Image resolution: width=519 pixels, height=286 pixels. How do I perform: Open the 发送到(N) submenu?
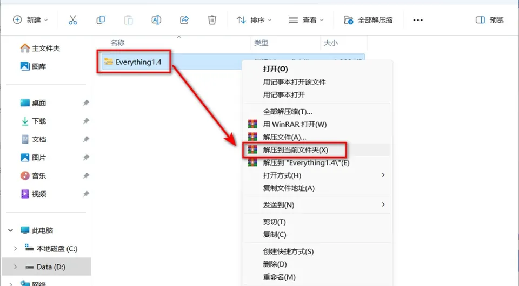point(317,205)
